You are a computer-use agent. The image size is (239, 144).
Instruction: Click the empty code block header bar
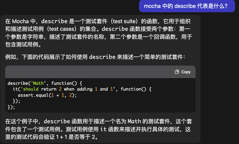(x=92, y=72)
